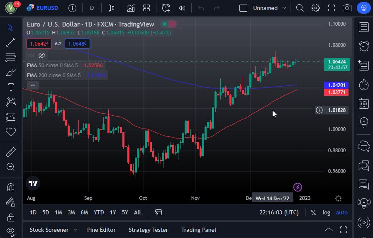Image resolution: width=373 pixels, height=238 pixels.
Task: Toggle logarithmic scale with log button
Action: (x=327, y=212)
